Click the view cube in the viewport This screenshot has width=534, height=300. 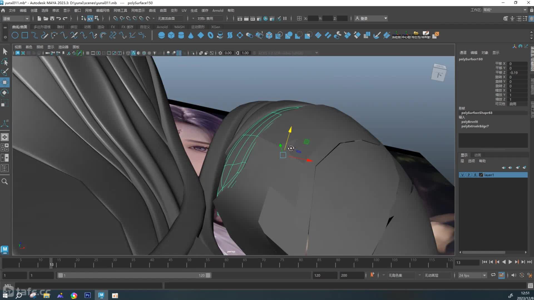(x=439, y=73)
